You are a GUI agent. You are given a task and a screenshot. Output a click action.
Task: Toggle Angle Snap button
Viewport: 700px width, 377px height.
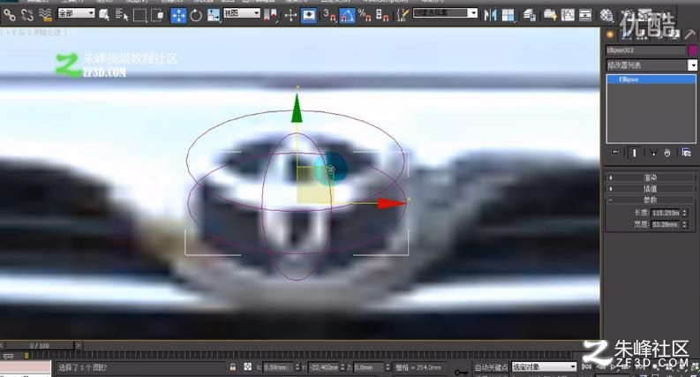tap(347, 15)
